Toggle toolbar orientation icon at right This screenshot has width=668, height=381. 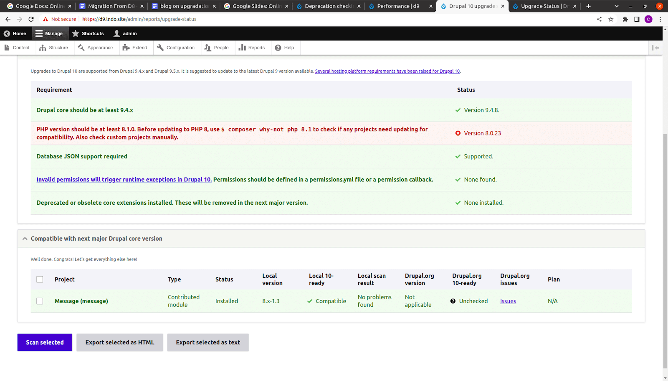[655, 48]
